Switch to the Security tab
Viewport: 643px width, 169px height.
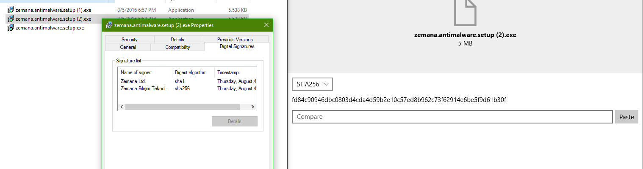(x=130, y=40)
